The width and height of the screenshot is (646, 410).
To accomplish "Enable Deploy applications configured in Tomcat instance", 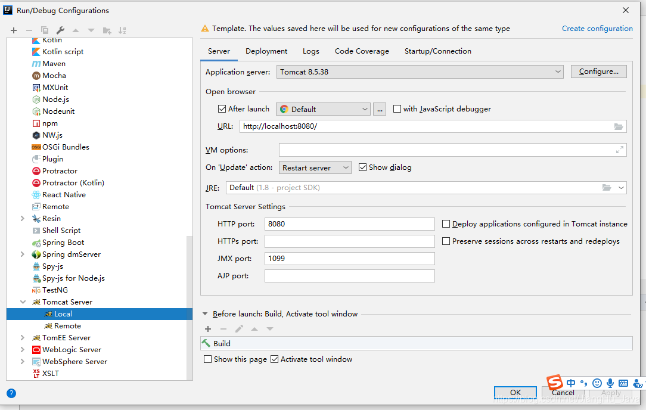I will tap(446, 223).
